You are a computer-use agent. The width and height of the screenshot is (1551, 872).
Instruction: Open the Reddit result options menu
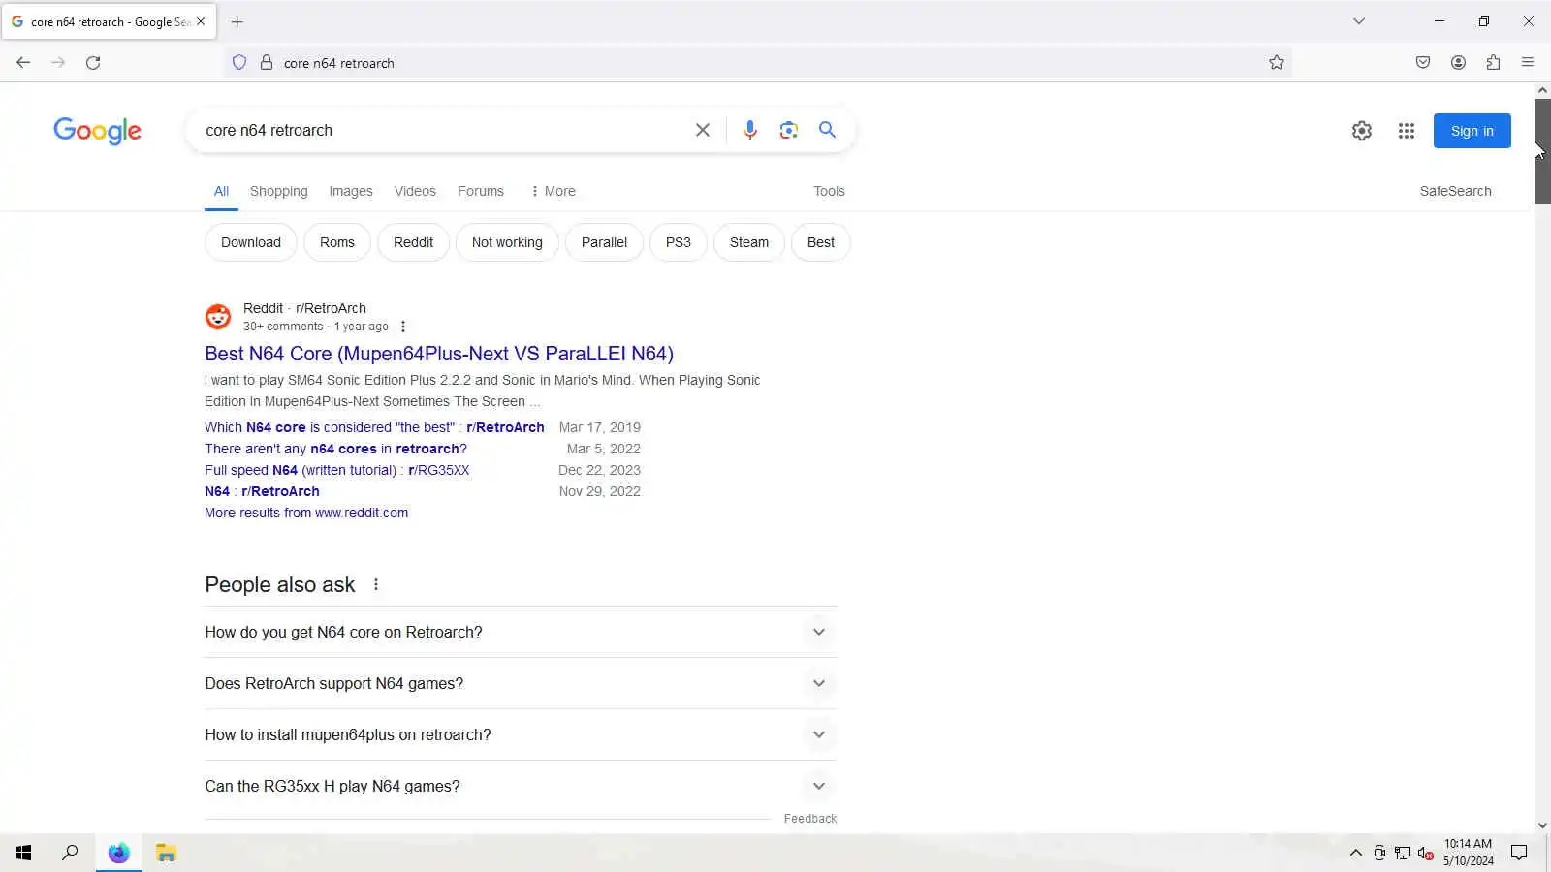click(x=403, y=327)
